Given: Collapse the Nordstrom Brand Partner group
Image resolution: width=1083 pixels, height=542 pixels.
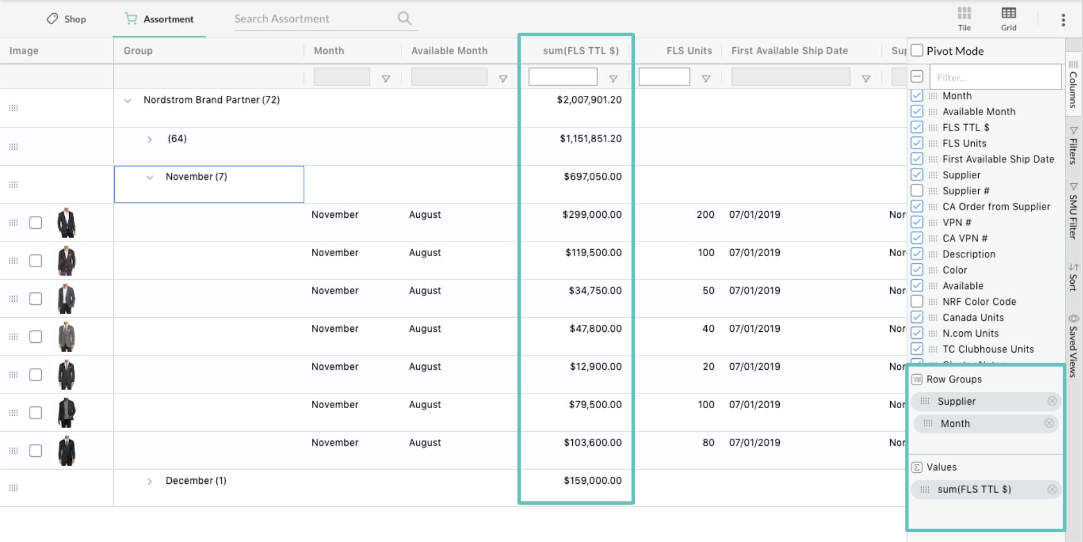Looking at the screenshot, I should 127,100.
